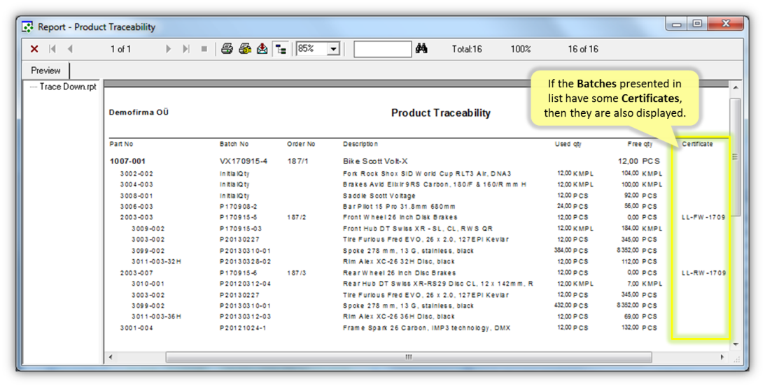Open printer setup icon

(244, 49)
